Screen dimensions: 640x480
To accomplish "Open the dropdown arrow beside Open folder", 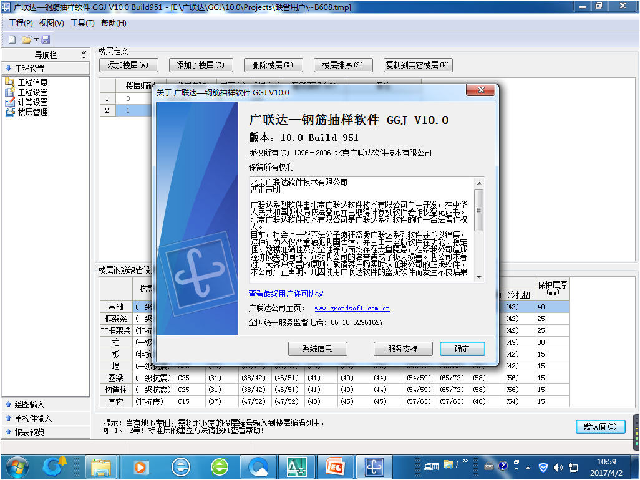I will (36, 39).
